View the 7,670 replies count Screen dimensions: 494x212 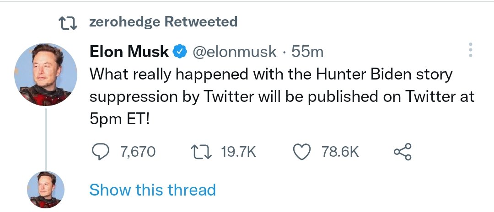[138, 152]
